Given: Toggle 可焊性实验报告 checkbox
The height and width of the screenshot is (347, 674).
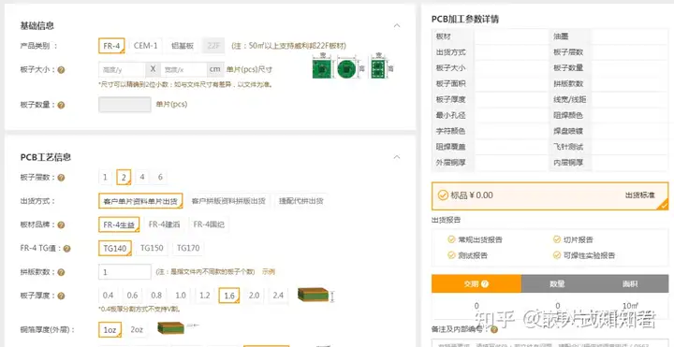Looking at the screenshot, I should click(x=556, y=255).
